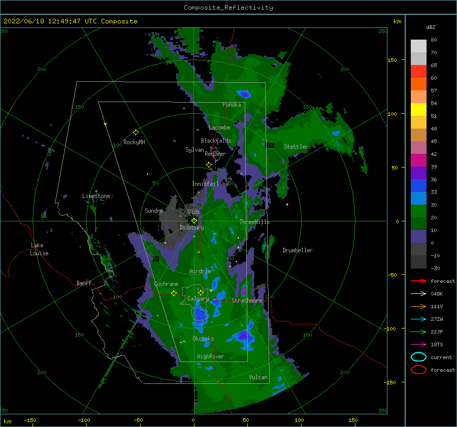Viewport: 457px width, 427px height.
Task: Click the magenta 18TS arrow icon
Action: (418, 345)
